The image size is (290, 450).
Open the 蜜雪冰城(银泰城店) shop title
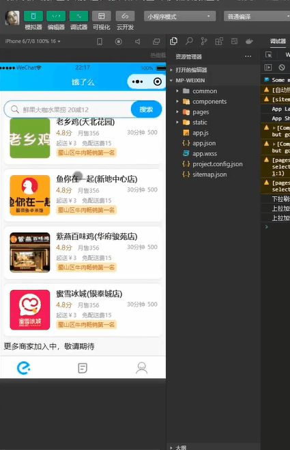[x=89, y=294]
